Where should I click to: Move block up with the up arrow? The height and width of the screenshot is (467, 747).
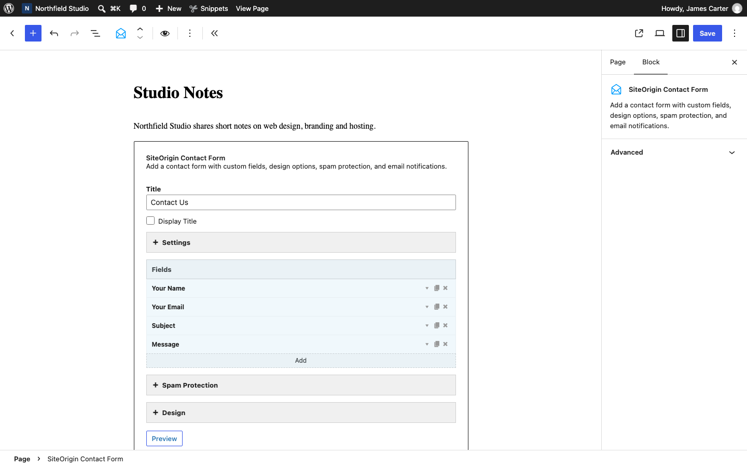click(x=140, y=29)
